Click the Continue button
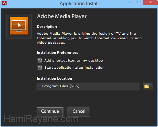The width and height of the screenshot is (158, 127). tap(50, 111)
